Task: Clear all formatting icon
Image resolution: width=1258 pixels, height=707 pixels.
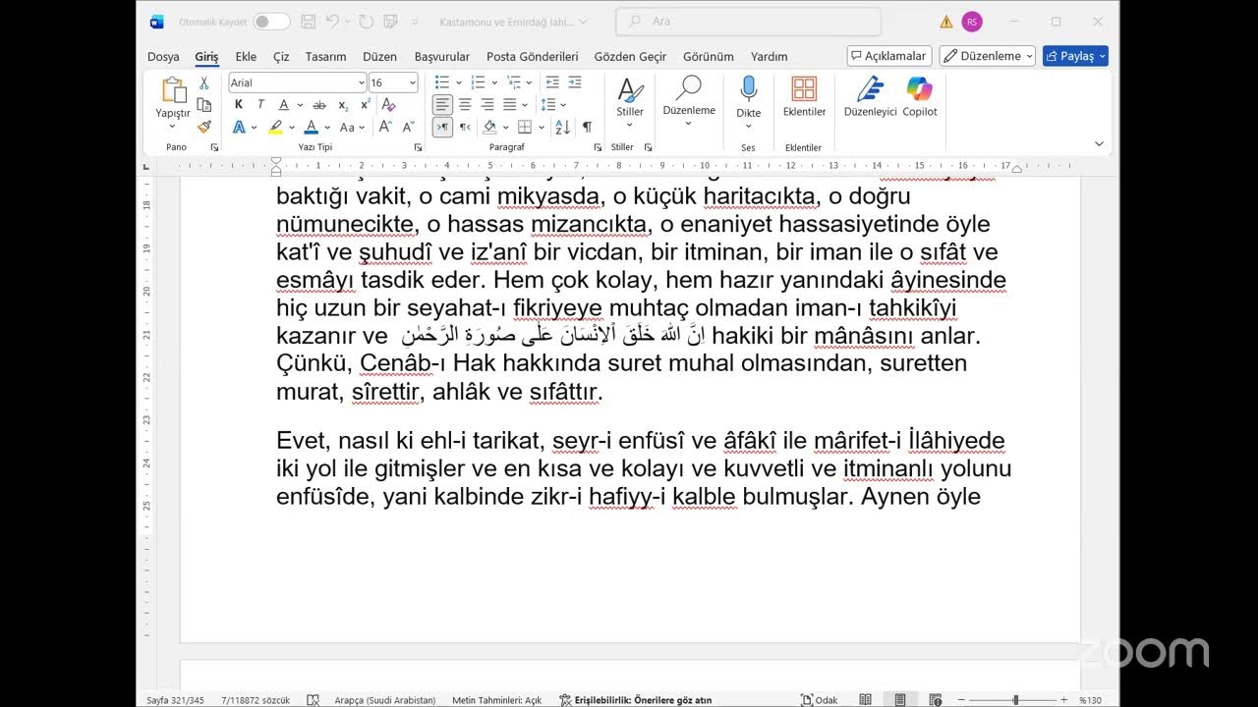Action: tap(388, 105)
